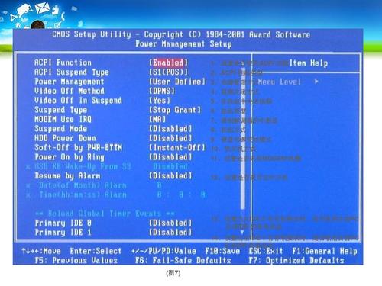Open Power Management User Define value
Screen dimensions: 382x286
177,82
